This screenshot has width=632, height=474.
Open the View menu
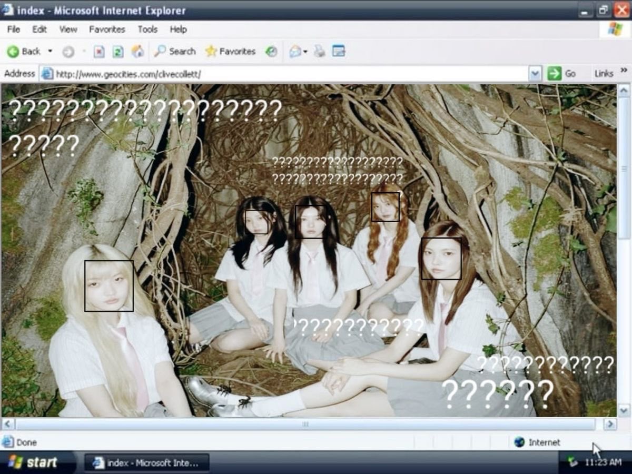pos(68,29)
